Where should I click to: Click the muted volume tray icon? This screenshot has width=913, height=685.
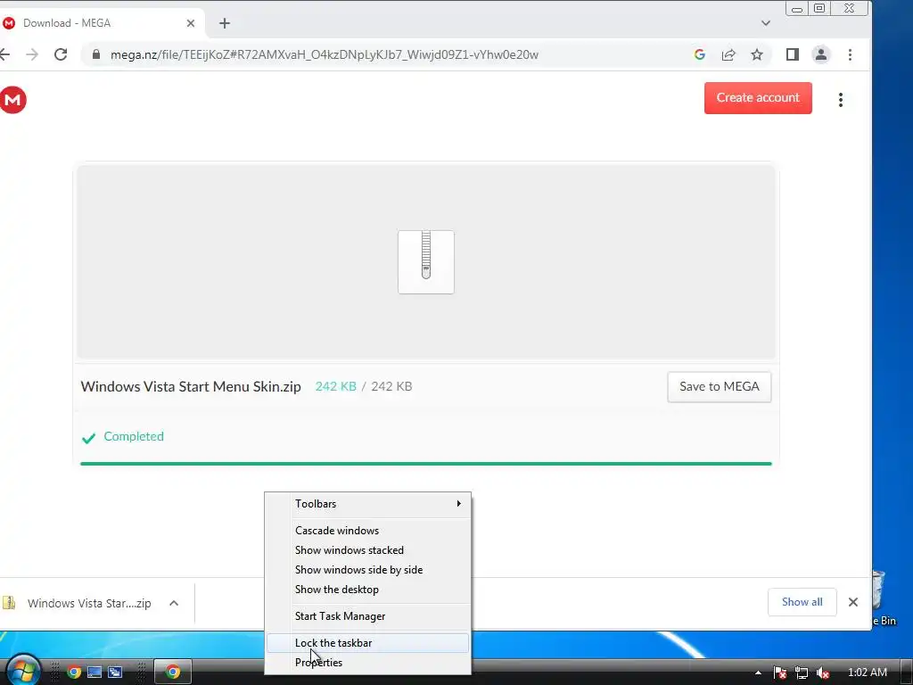[823, 673]
